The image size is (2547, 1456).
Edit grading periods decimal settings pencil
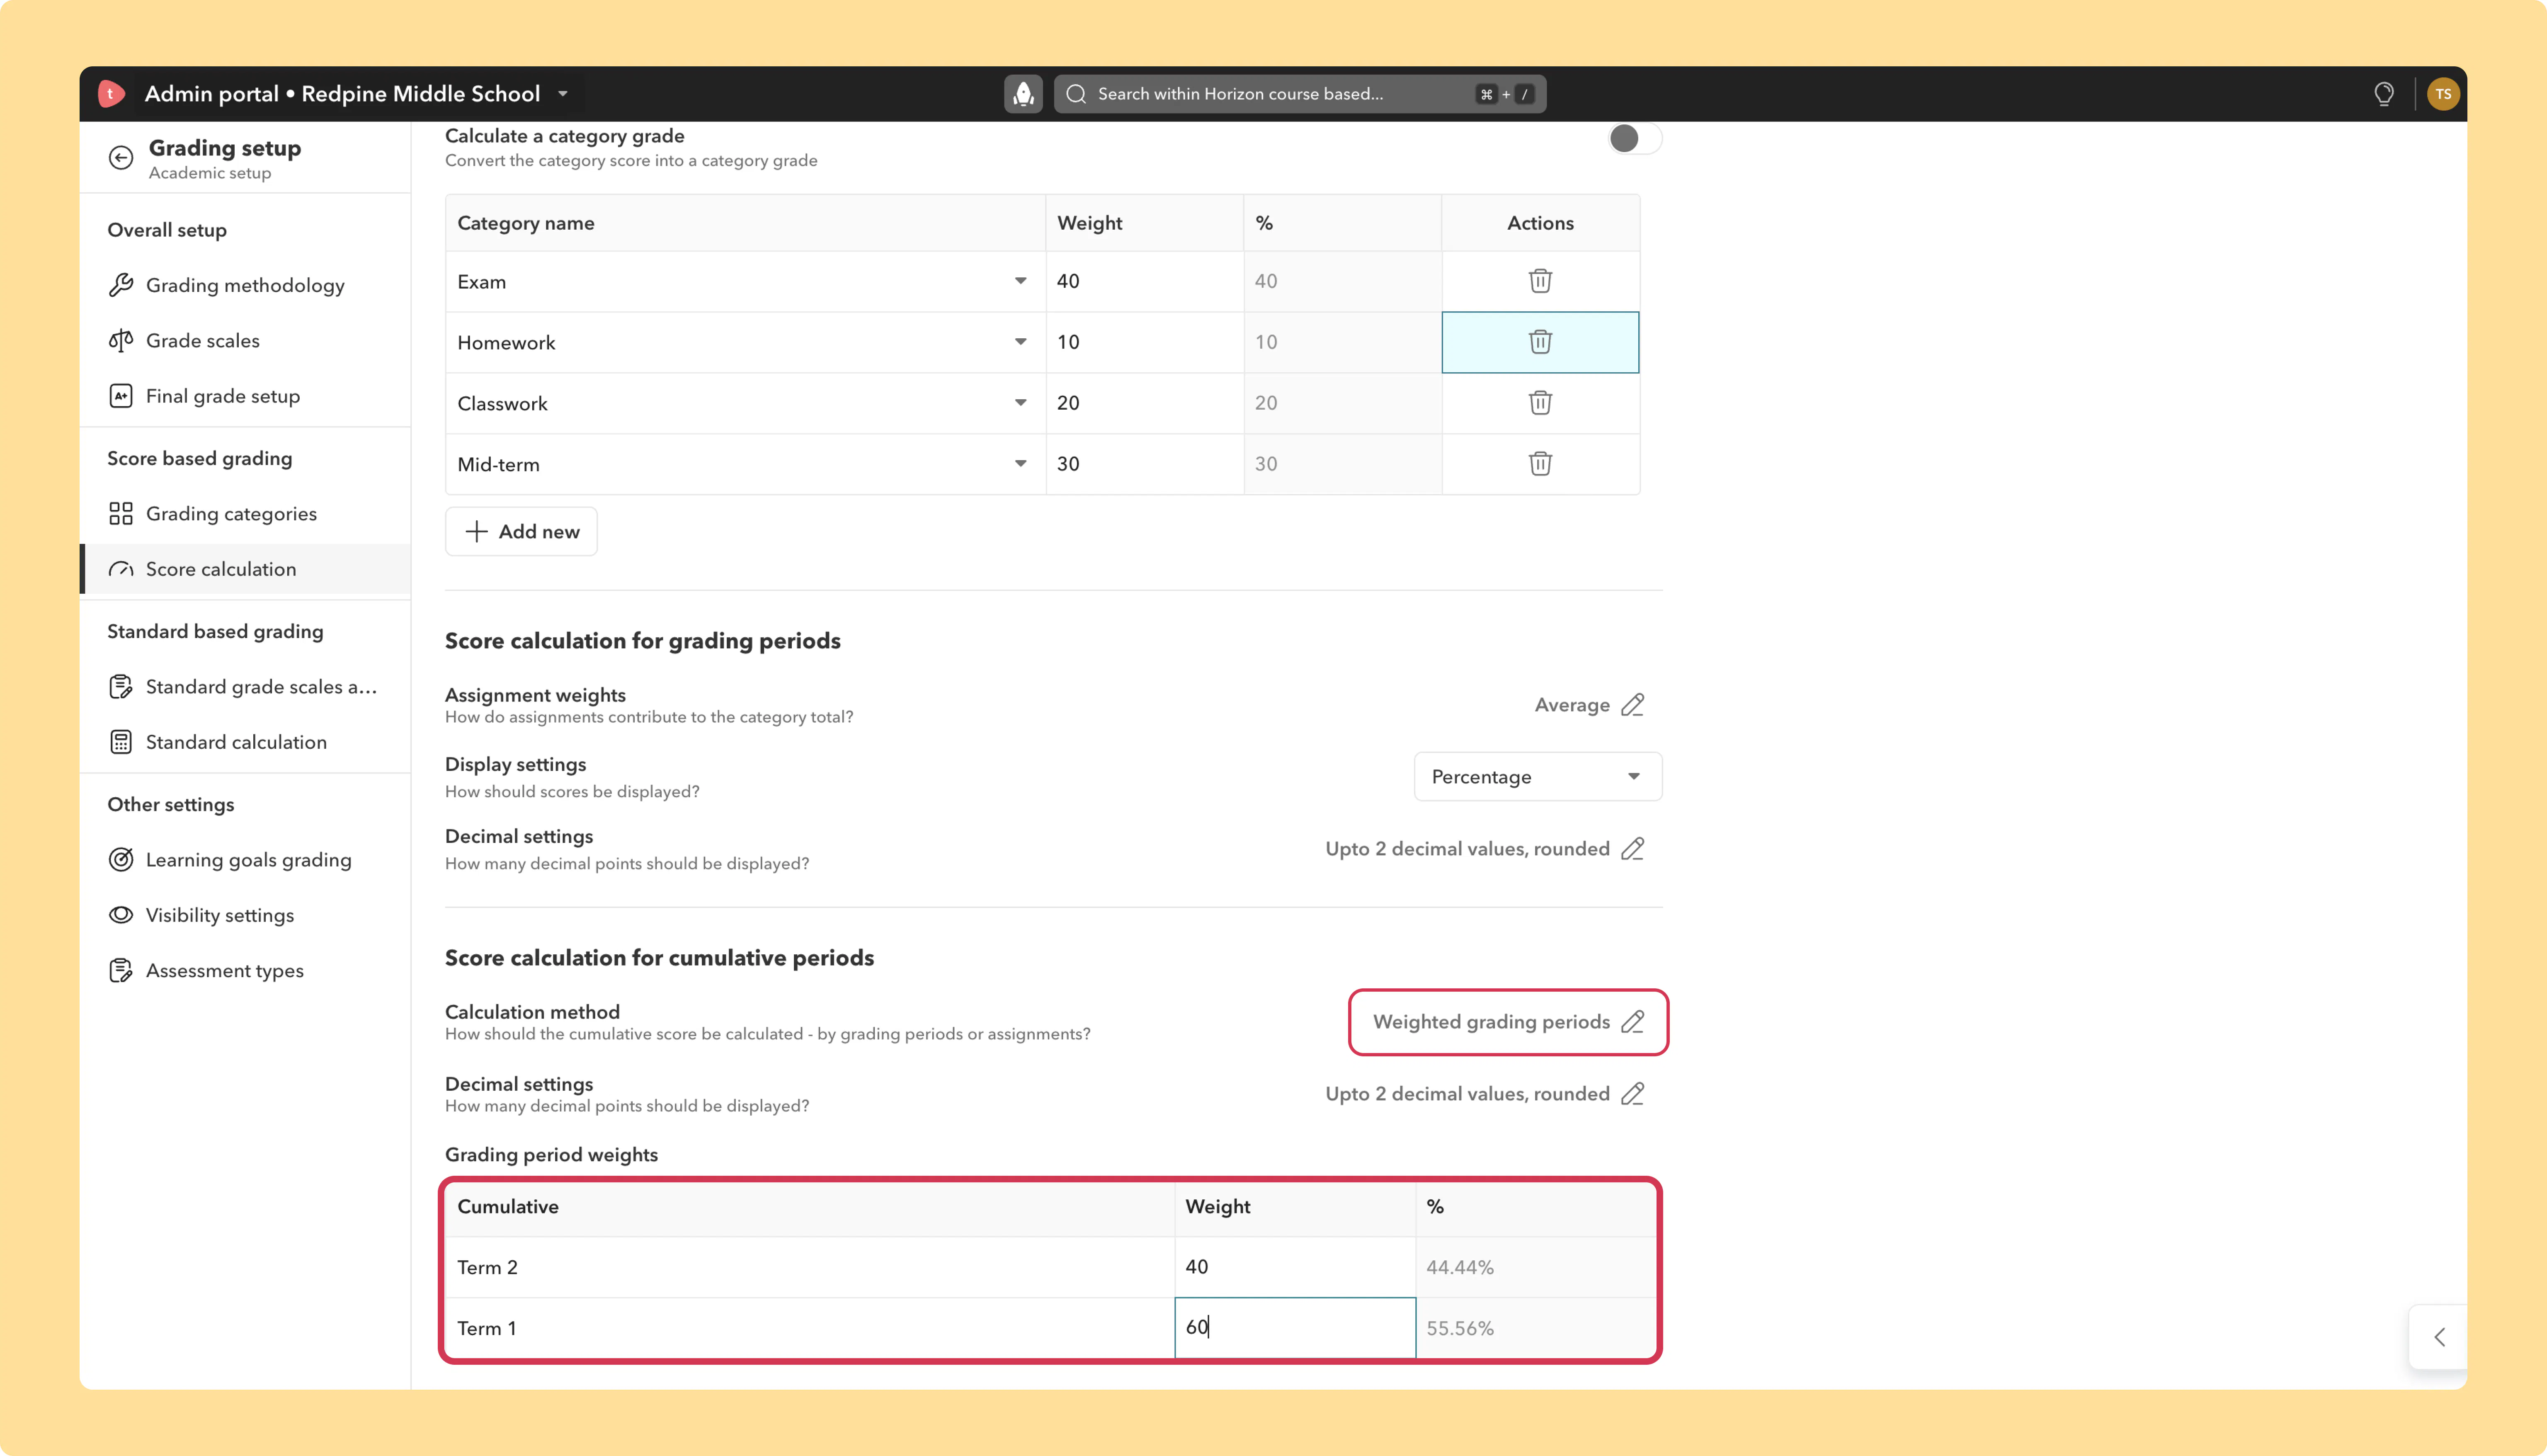click(x=1633, y=849)
